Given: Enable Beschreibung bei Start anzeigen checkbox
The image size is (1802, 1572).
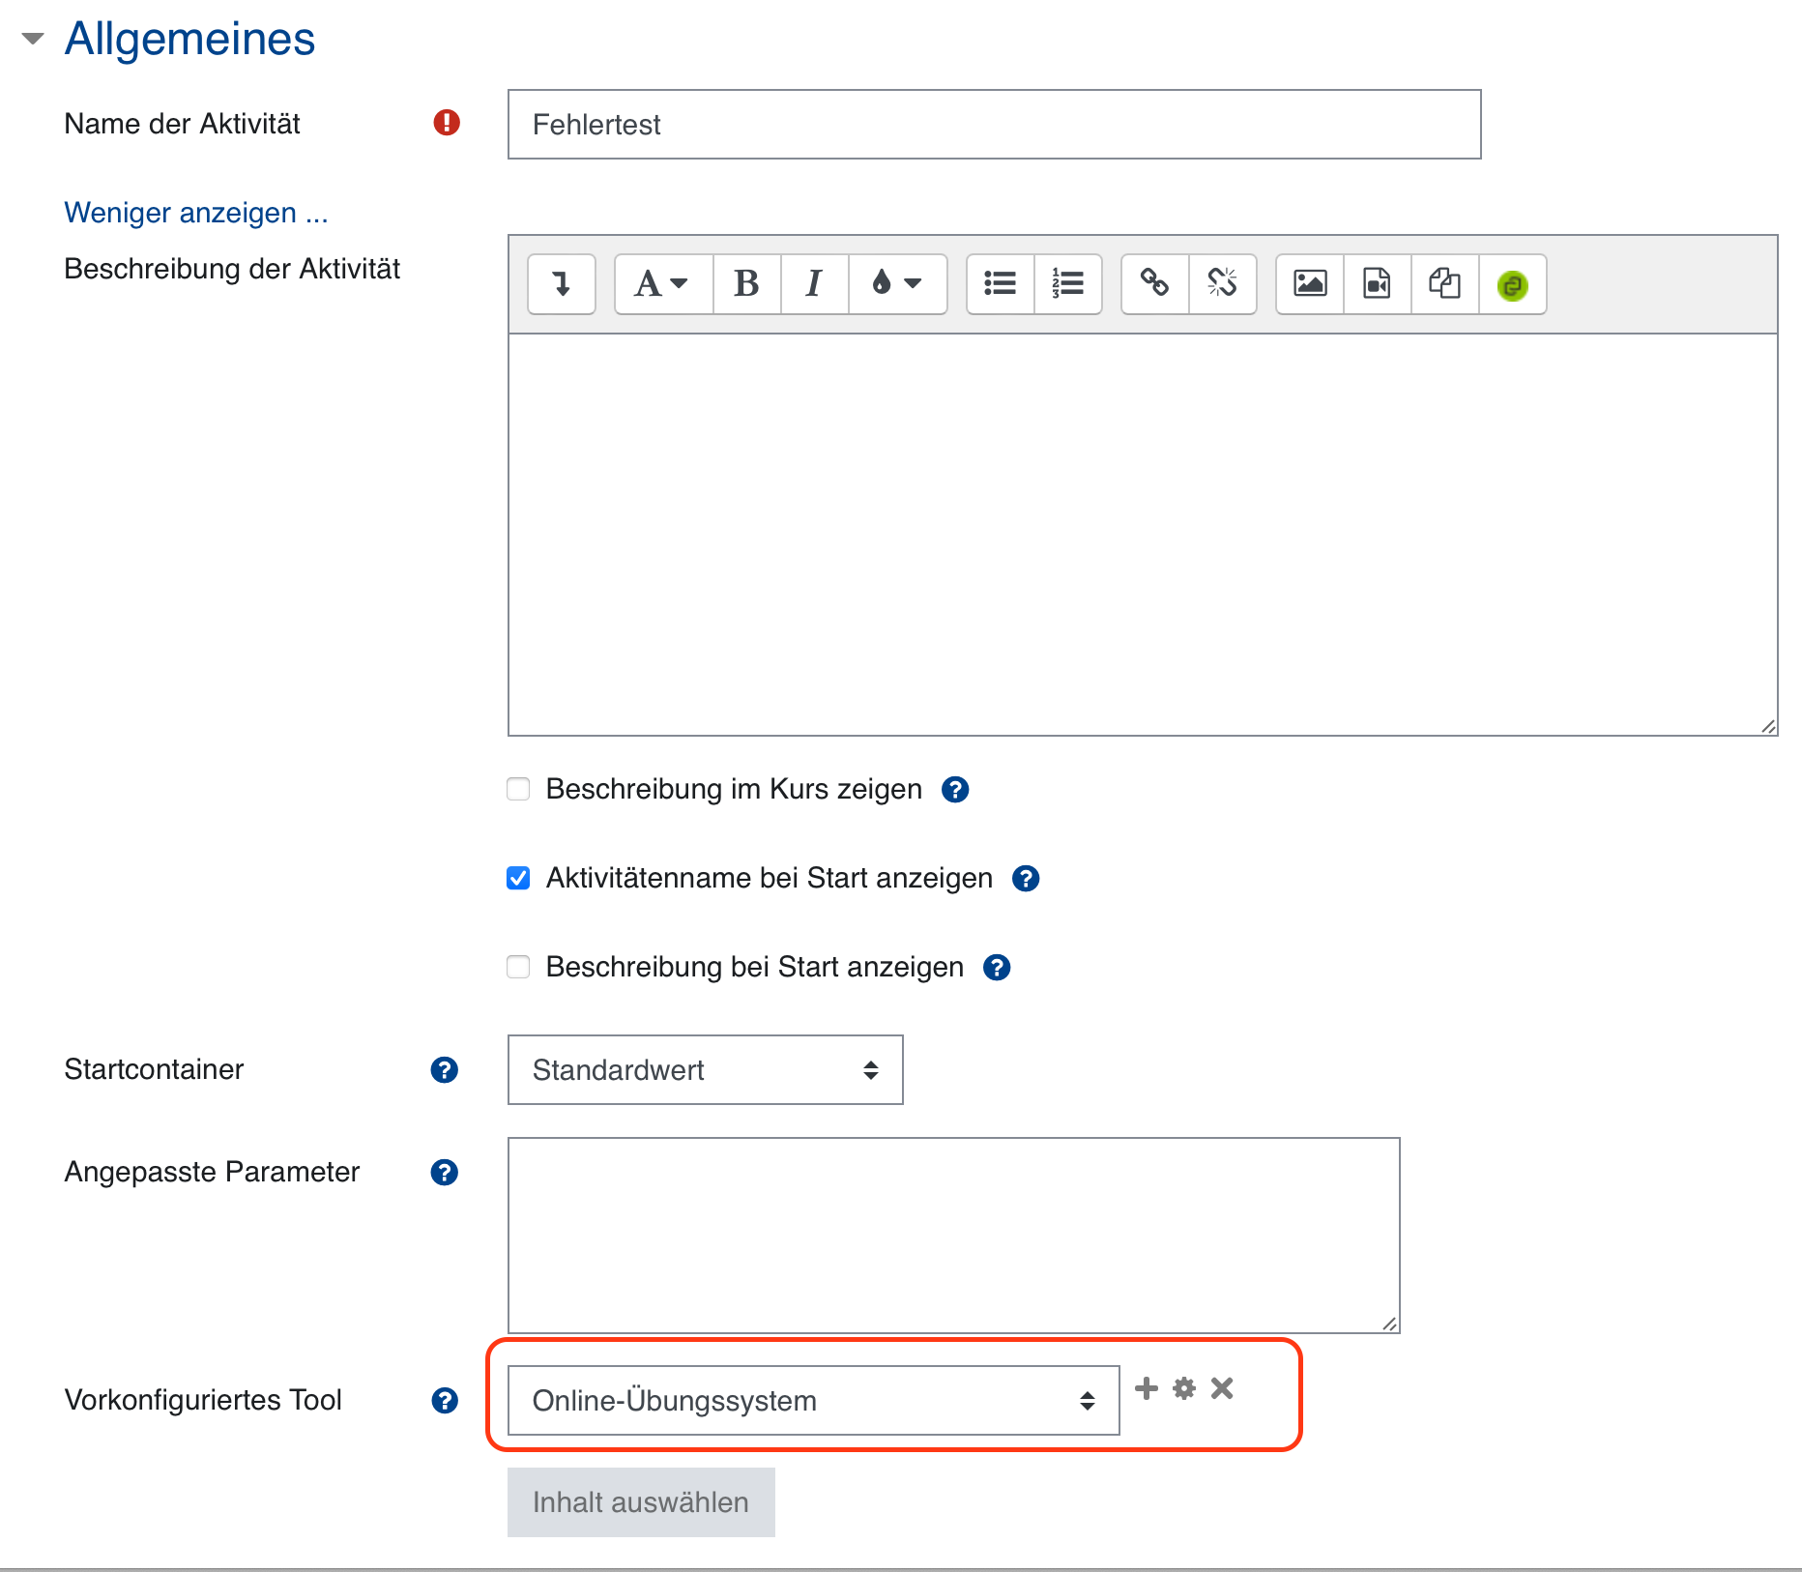Looking at the screenshot, I should tap(518, 967).
